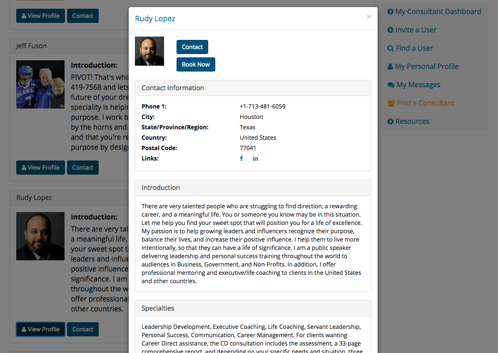Viewport: 498px width, 353px height.
Task: Click Rudy Lopez's View Profile button
Action: click(x=40, y=329)
